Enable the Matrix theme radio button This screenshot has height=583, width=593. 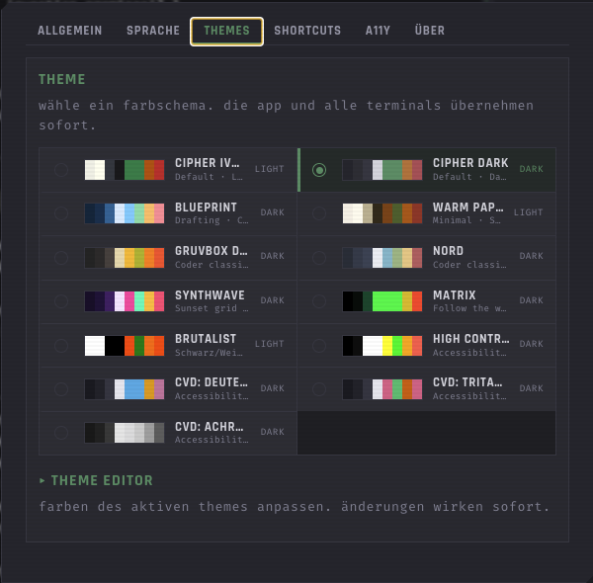[x=319, y=301]
